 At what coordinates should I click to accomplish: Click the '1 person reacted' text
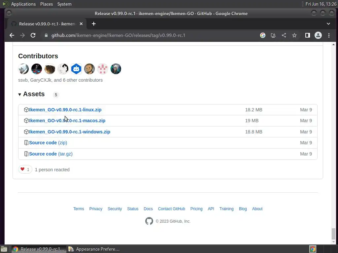[x=52, y=170]
